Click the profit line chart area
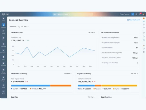Image resolution: width=146 pixels, height=110 pixels. tap(55, 55)
